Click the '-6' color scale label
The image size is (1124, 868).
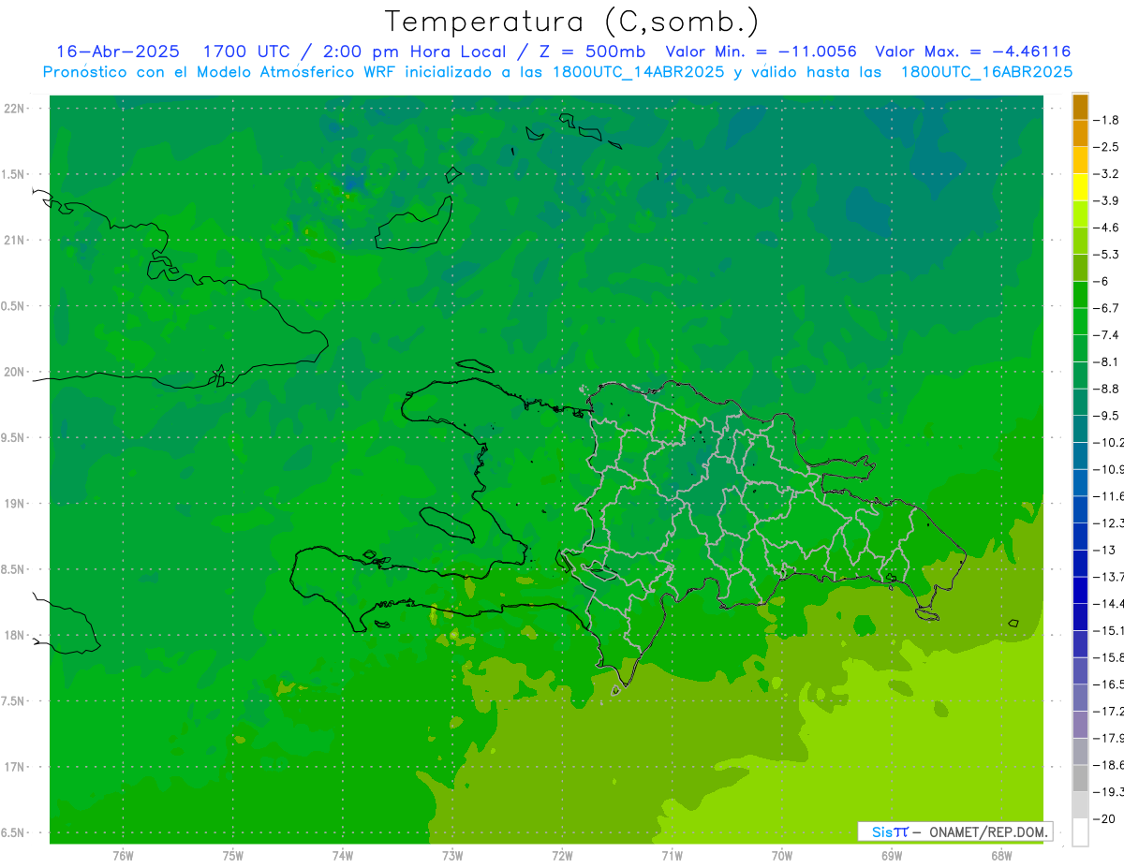[x=1102, y=282]
